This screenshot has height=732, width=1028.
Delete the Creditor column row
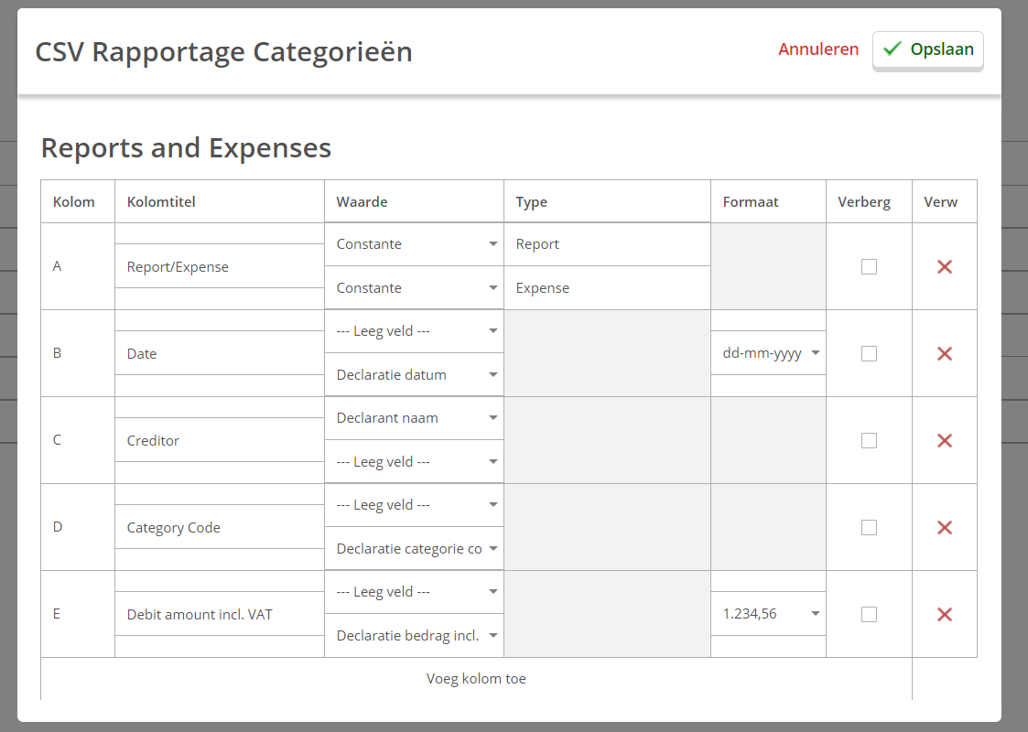click(945, 441)
